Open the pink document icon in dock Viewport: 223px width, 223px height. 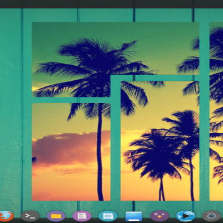click(82, 216)
